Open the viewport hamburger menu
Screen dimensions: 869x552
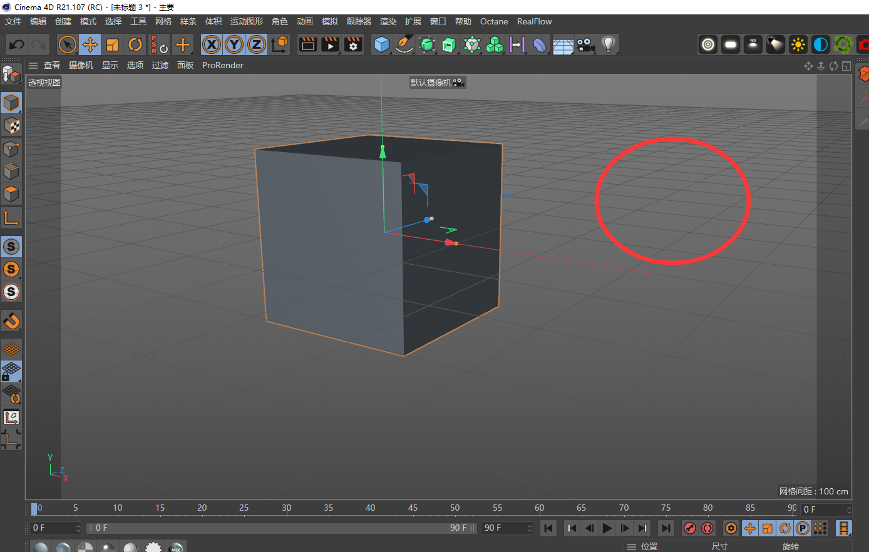33,65
